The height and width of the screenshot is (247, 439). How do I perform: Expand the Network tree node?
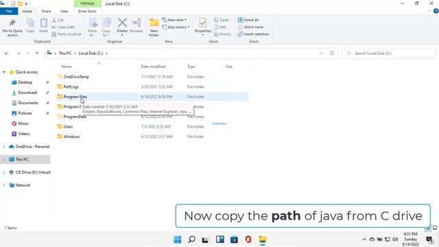pyautogui.click(x=4, y=185)
